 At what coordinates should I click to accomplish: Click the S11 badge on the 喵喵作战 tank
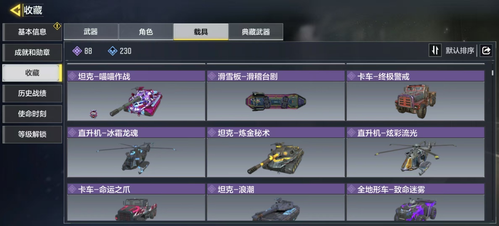click(x=94, y=114)
